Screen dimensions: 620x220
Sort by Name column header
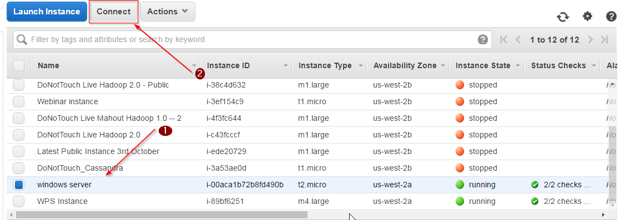49,65
